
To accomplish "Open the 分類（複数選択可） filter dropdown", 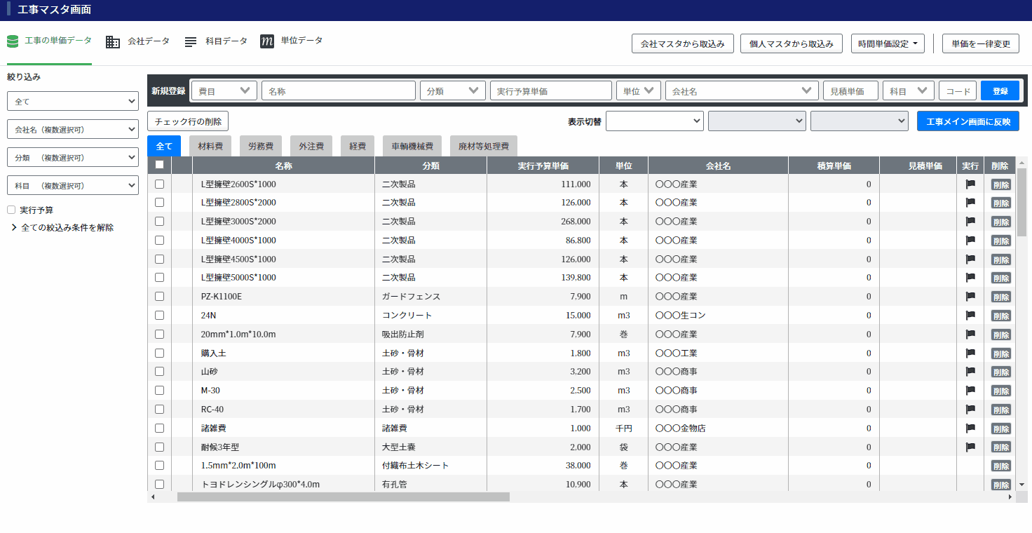I will (73, 157).
